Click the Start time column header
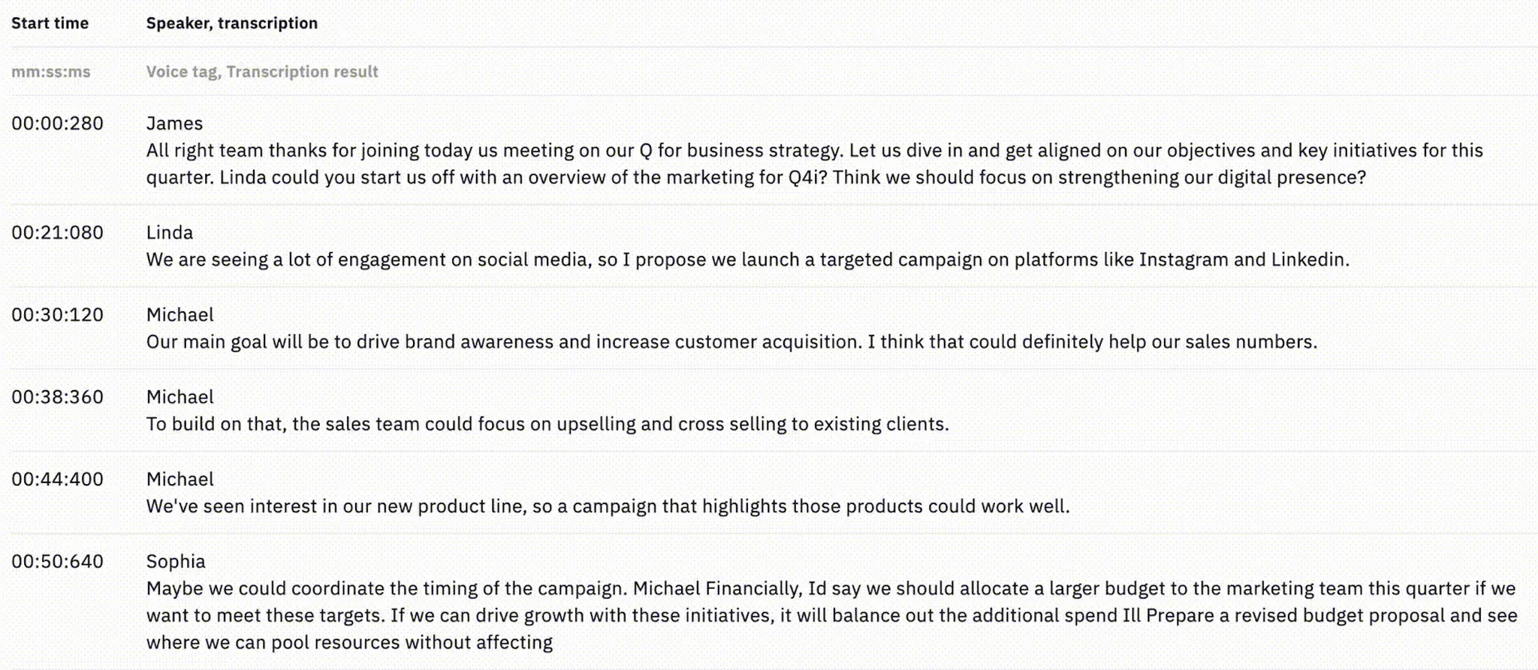The image size is (1538, 670). coord(50,23)
